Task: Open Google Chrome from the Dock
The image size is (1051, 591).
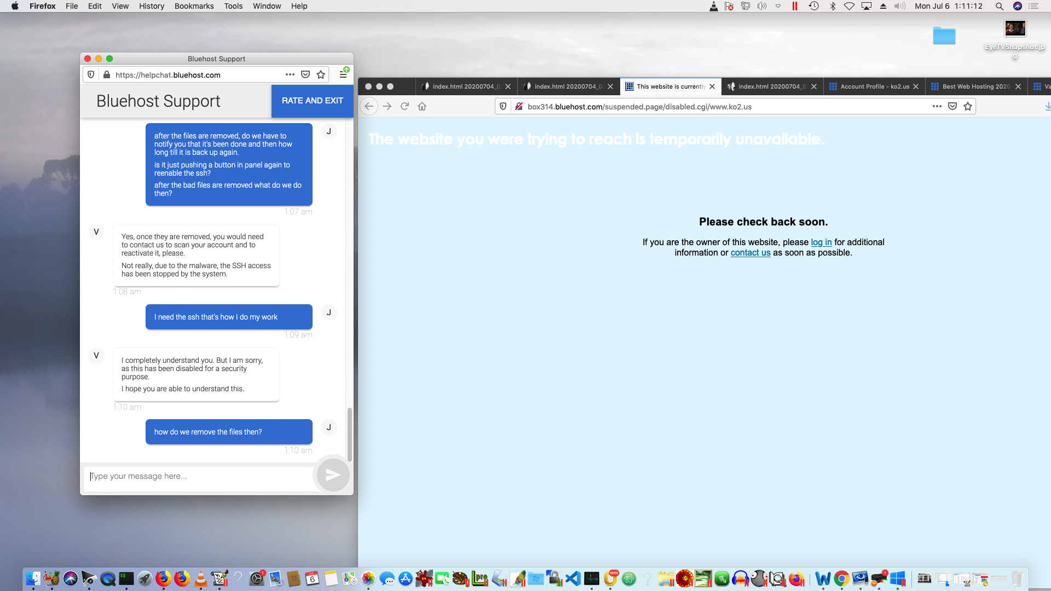Action: (x=841, y=578)
